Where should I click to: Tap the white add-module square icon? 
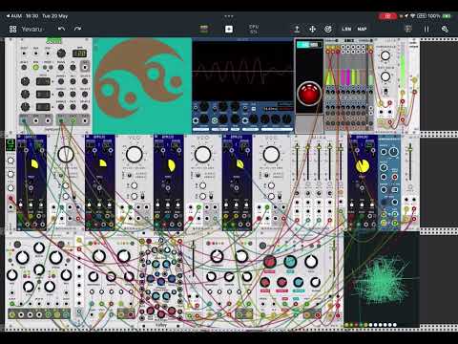[x=229, y=29]
